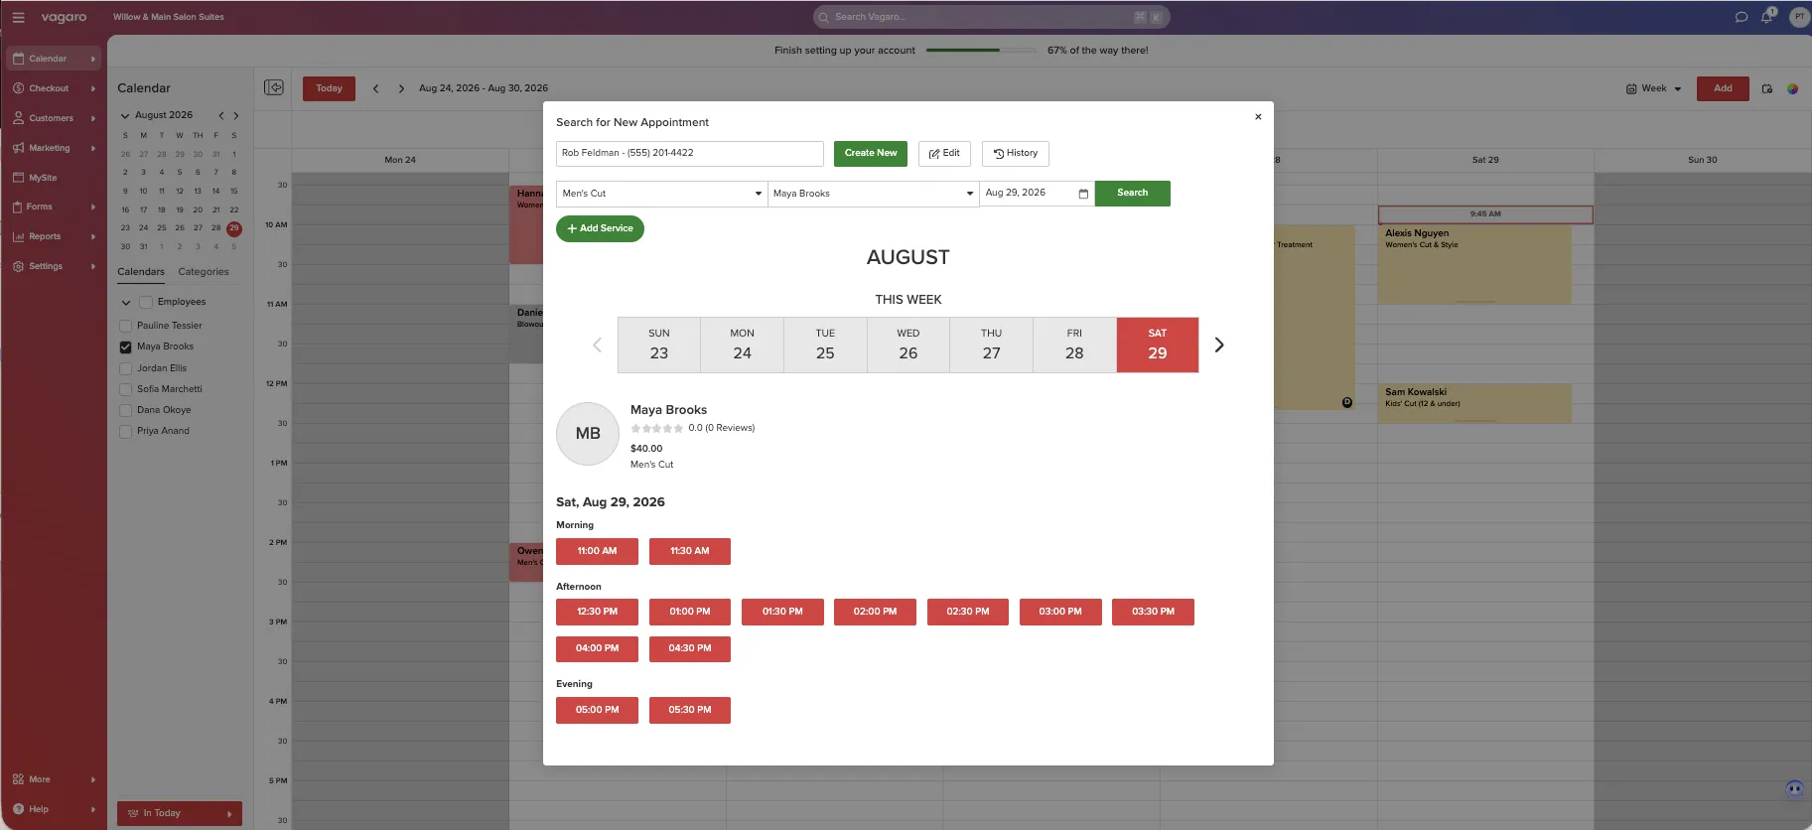Open the Reports sidebar menu
The image size is (1812, 830).
pyautogui.click(x=54, y=236)
